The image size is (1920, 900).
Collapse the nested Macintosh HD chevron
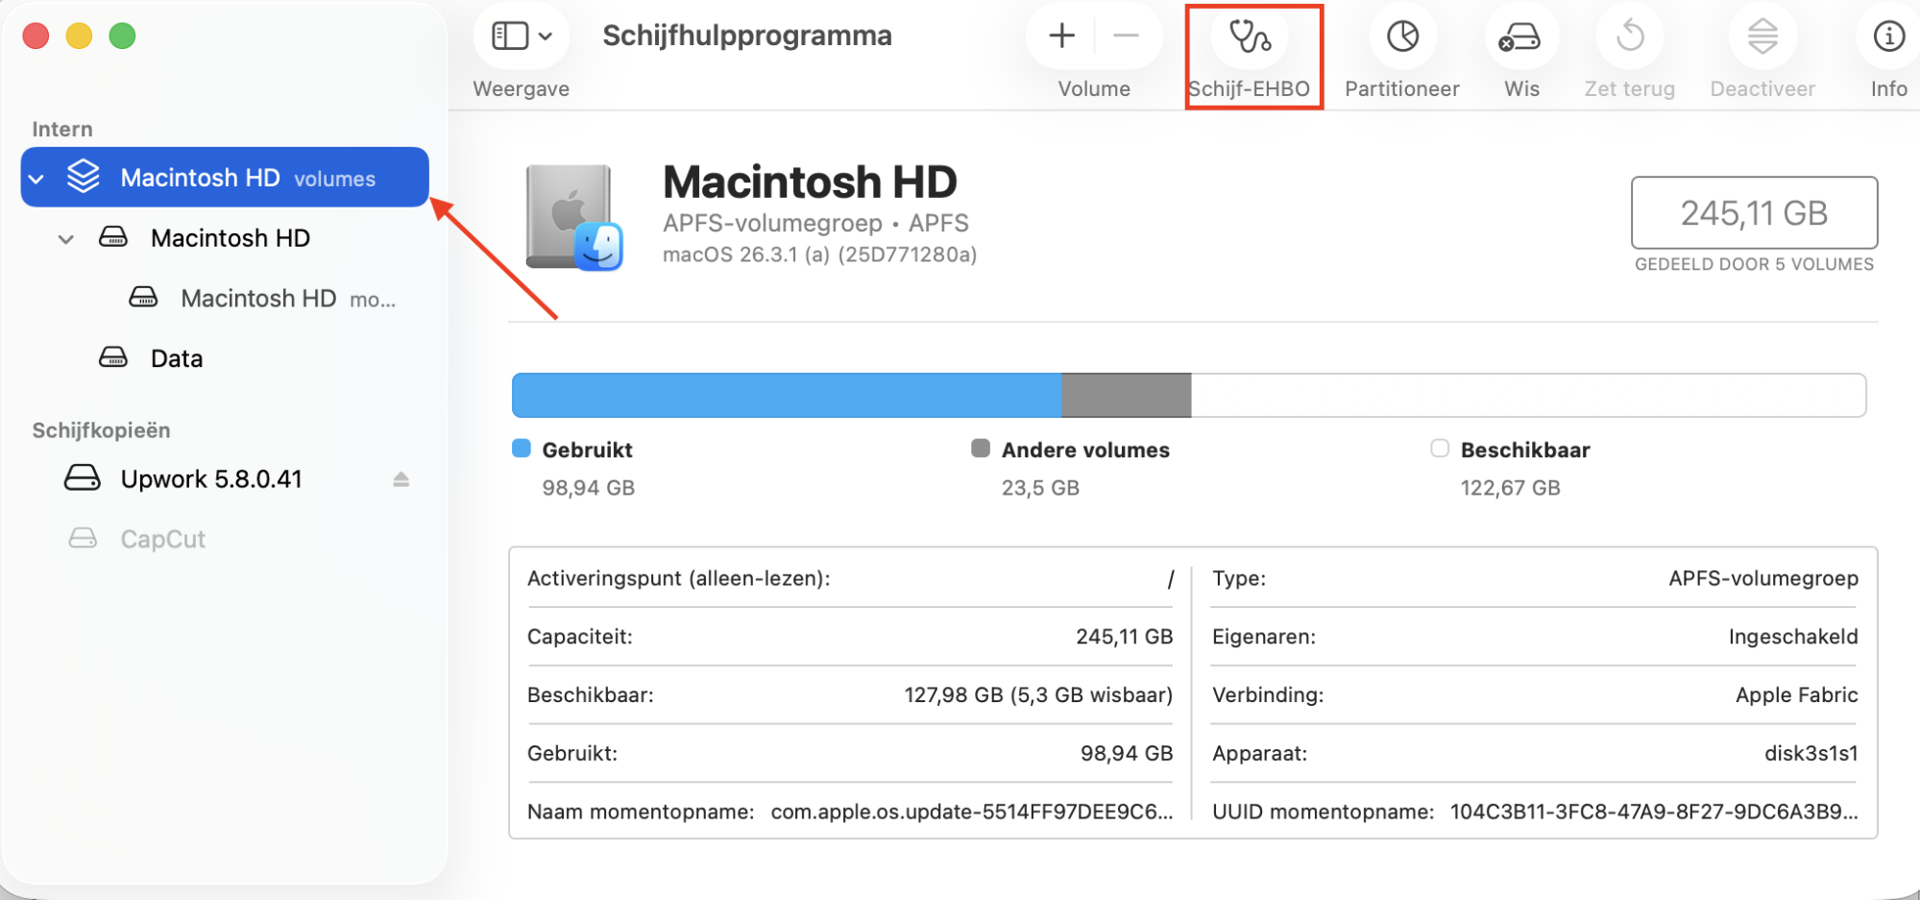coord(65,239)
